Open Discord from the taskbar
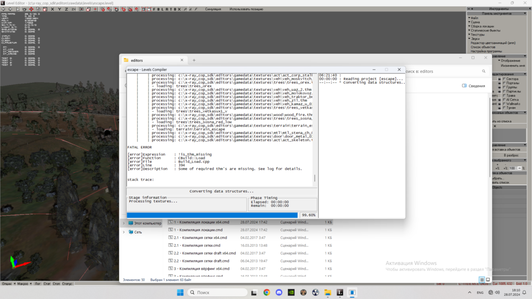Image resolution: width=532 pixels, height=299 pixels. pyautogui.click(x=279, y=293)
